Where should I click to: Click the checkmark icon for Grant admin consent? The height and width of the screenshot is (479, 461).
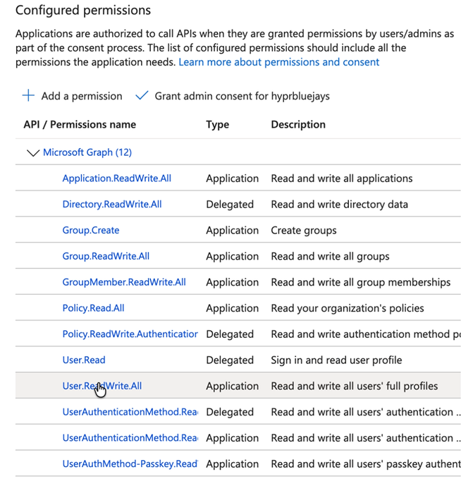pyautogui.click(x=142, y=96)
